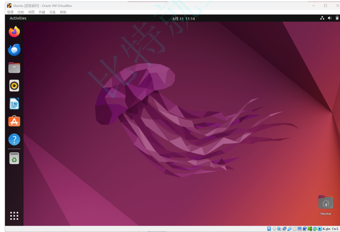The width and height of the screenshot is (340, 232).
Task: Click the Right Ctrl host key label
Action: [x=330, y=229]
